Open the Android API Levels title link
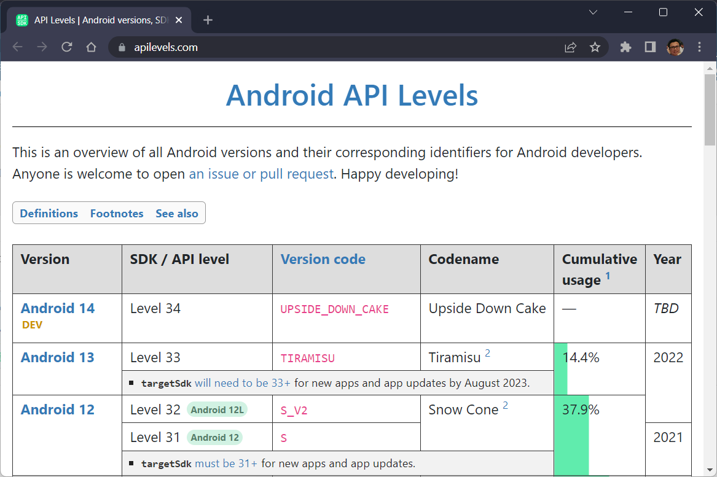Screen dimensions: 717x477 point(351,96)
